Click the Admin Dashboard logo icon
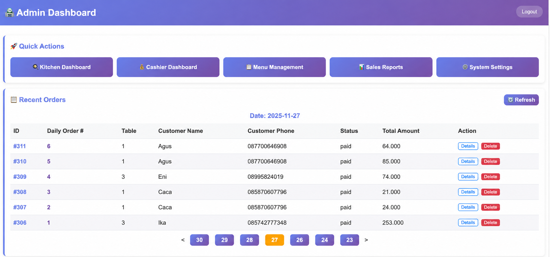Screen dimensions: 550x257 10,13
